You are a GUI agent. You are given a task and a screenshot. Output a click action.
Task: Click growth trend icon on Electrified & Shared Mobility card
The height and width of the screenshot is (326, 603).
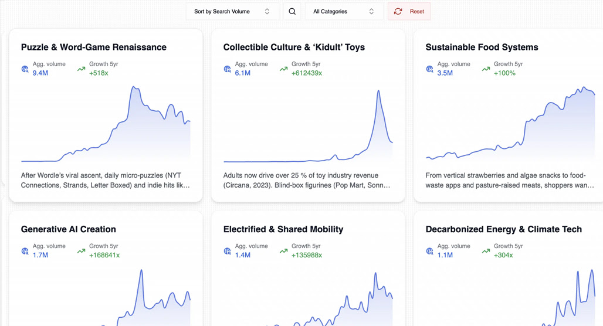[x=283, y=251]
